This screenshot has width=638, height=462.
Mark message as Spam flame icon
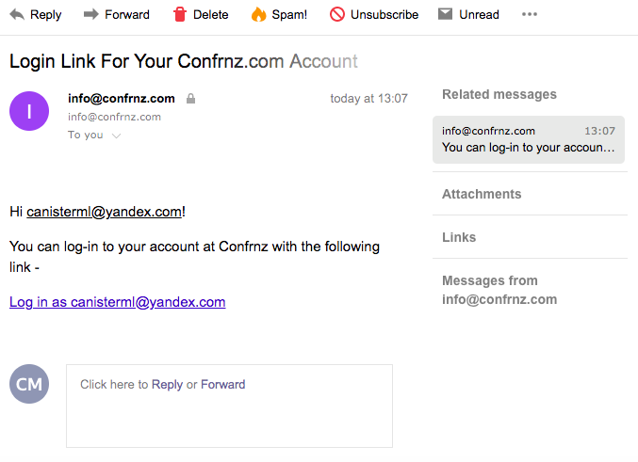(x=258, y=14)
